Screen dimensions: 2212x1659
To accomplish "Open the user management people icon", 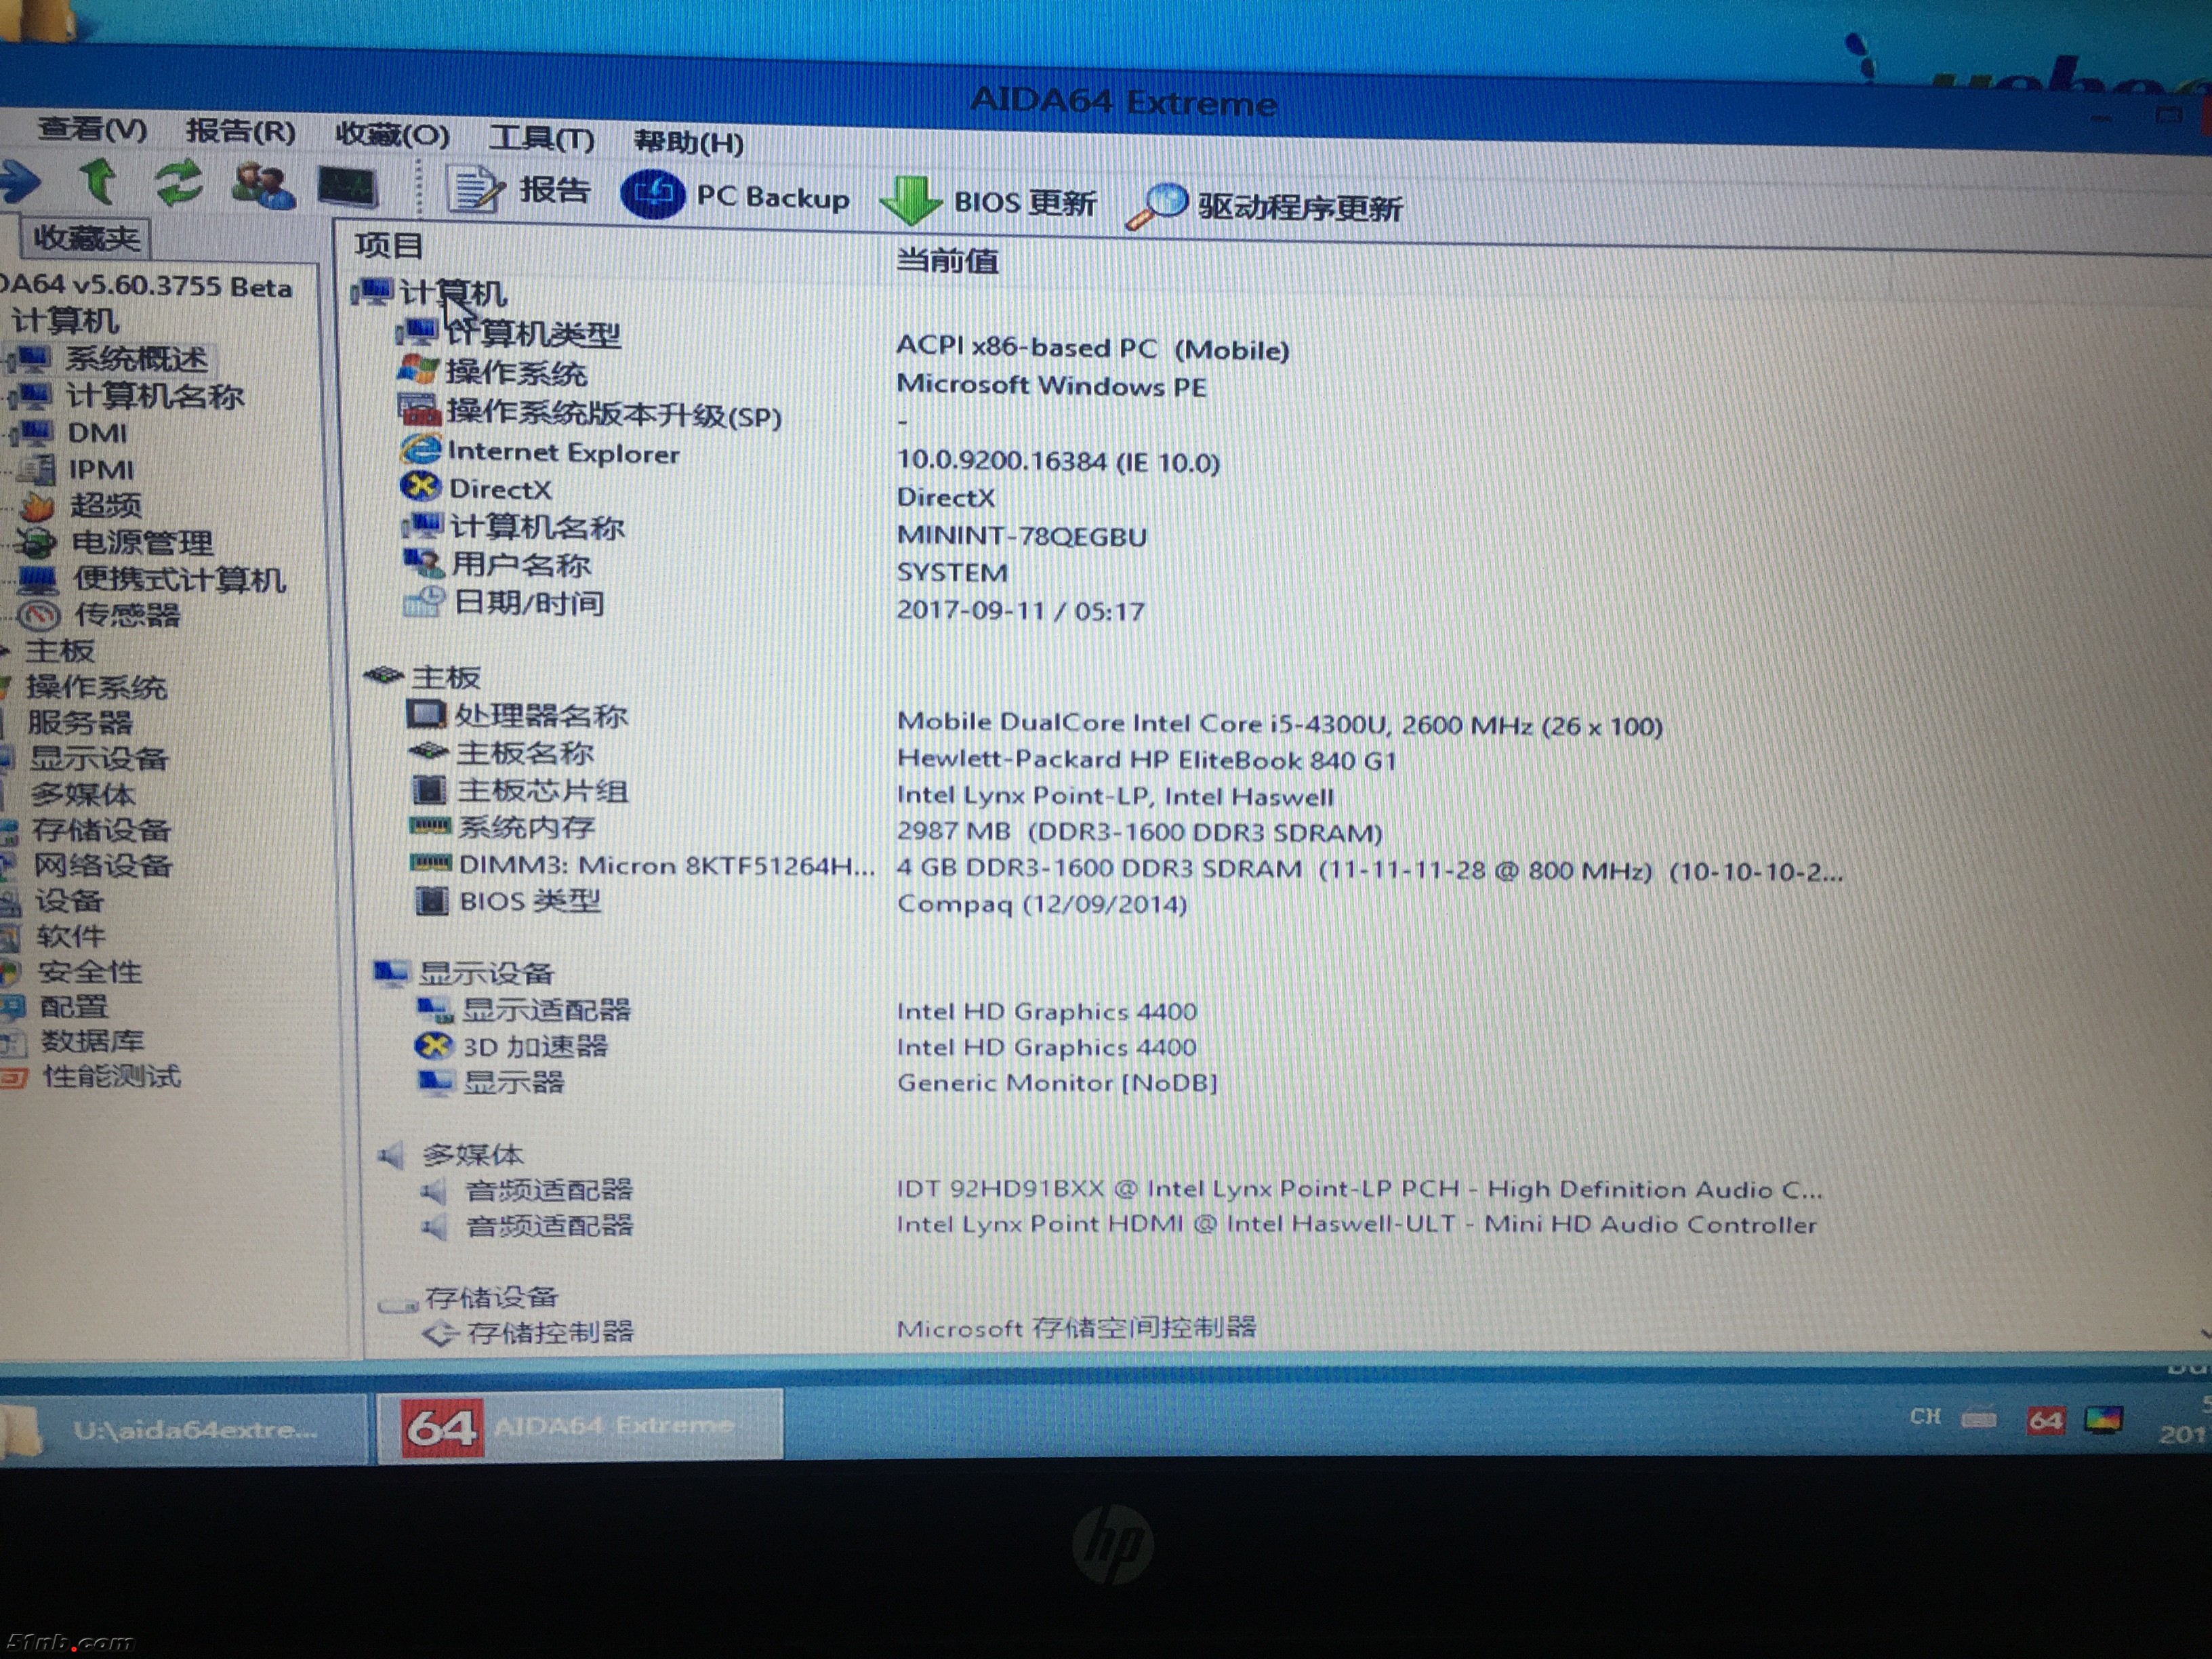I will pos(263,186).
